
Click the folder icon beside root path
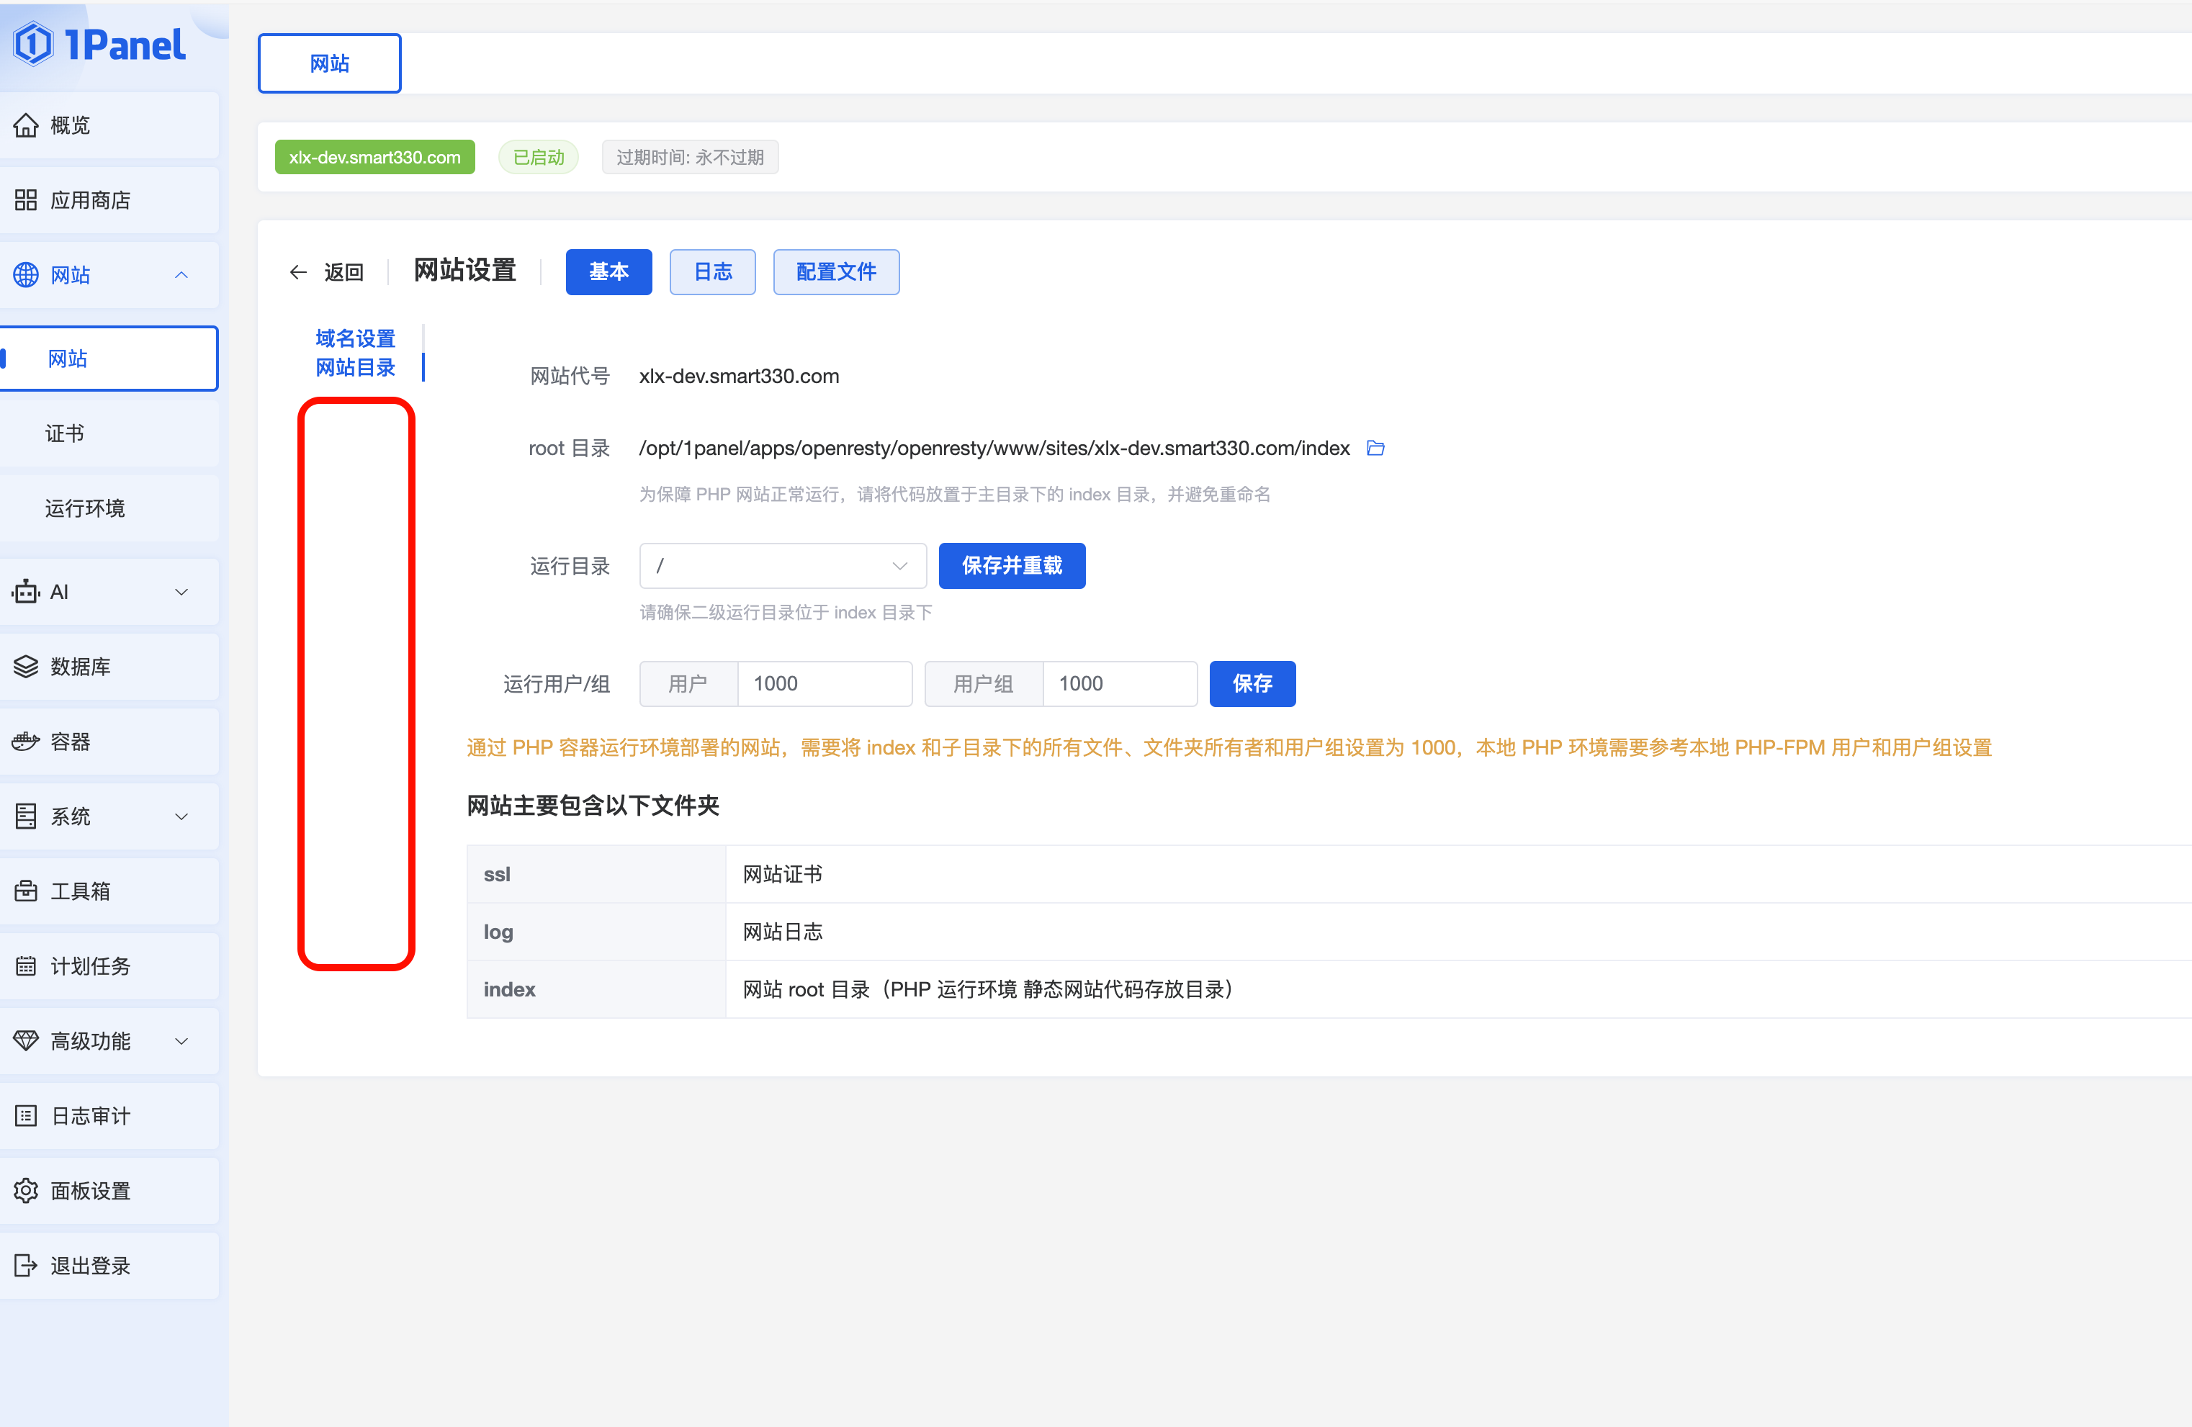[1375, 449]
